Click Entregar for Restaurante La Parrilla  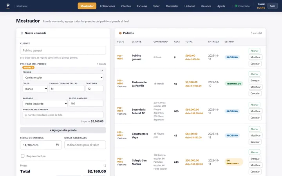click(255, 81)
